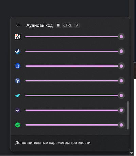The height and width of the screenshot is (156, 136).
Task: Click the Kinopoisk app icon
Action: tap(18, 37)
